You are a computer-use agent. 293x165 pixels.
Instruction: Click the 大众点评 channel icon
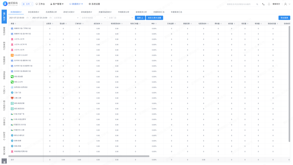tap(12, 55)
